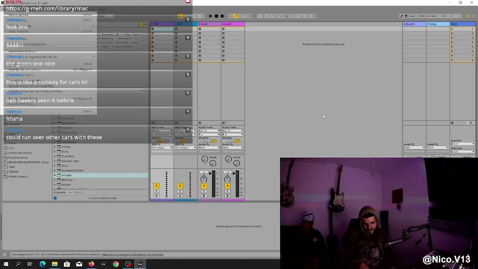Toggle the MIDI map mode switch
478x269 pixels.
pyautogui.click(x=421, y=16)
